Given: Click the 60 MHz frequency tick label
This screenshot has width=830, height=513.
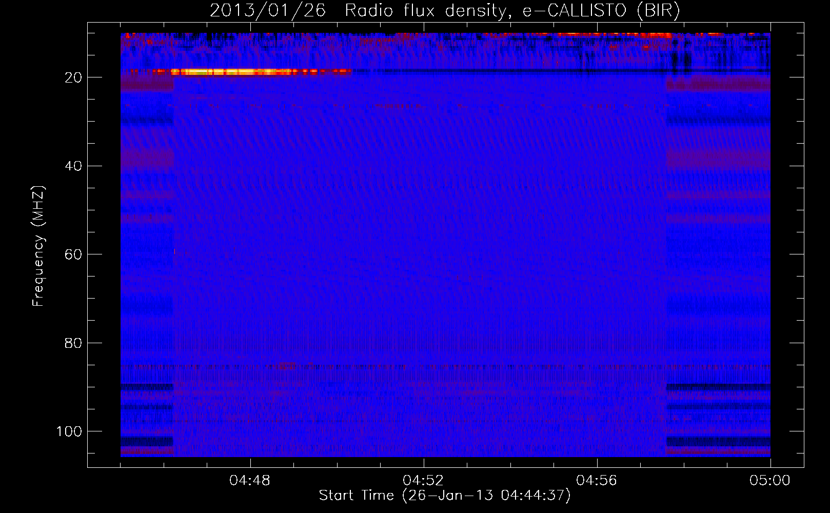Looking at the screenshot, I should (73, 254).
